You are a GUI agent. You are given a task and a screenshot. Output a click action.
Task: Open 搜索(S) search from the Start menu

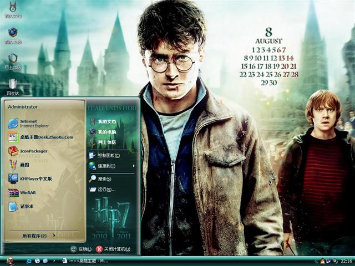tap(100, 179)
